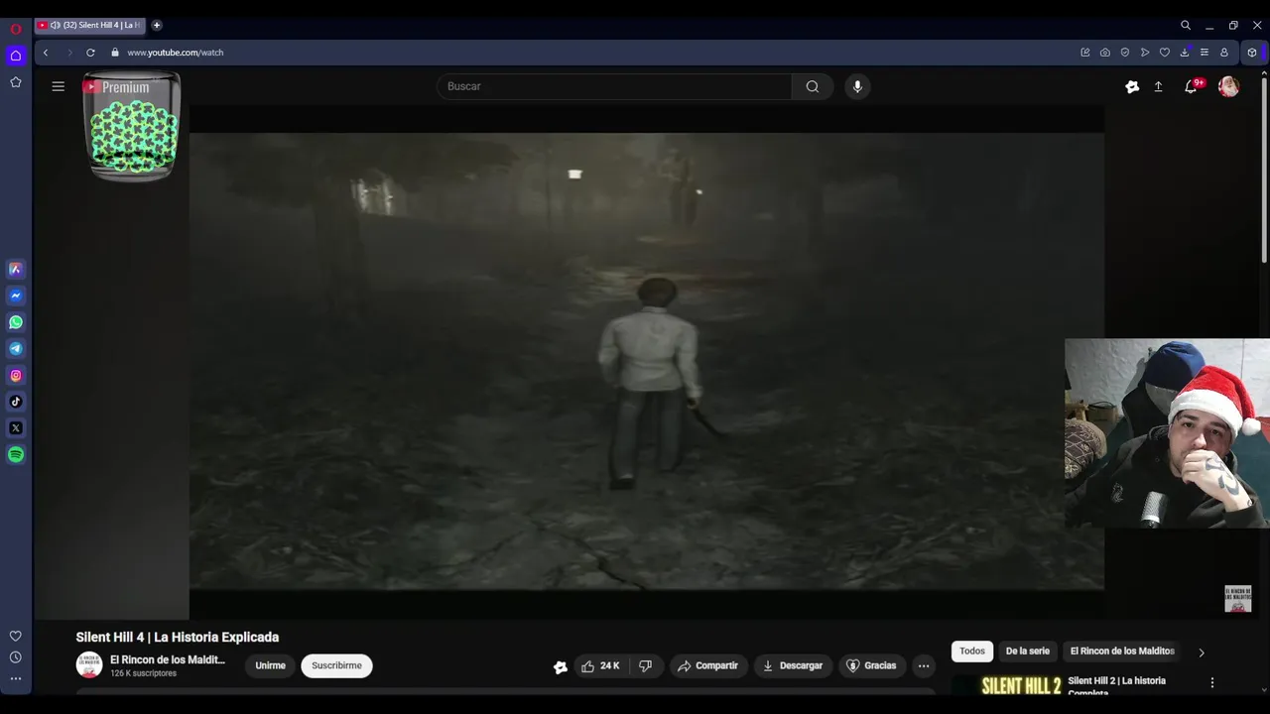Select El Rincon de los Malditos chip
1270x714 pixels.
click(1122, 652)
